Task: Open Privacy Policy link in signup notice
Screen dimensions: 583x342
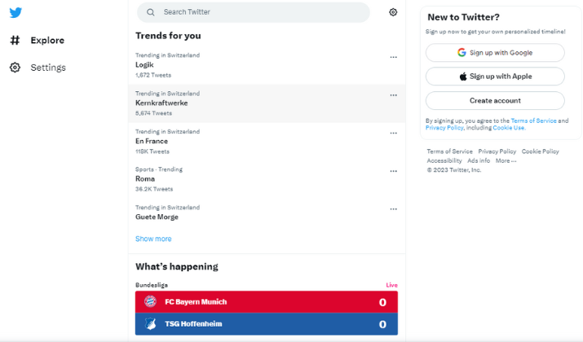Action: pyautogui.click(x=444, y=128)
